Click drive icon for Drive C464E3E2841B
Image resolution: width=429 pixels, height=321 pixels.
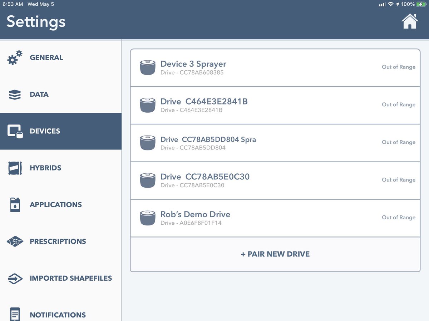[x=148, y=105]
